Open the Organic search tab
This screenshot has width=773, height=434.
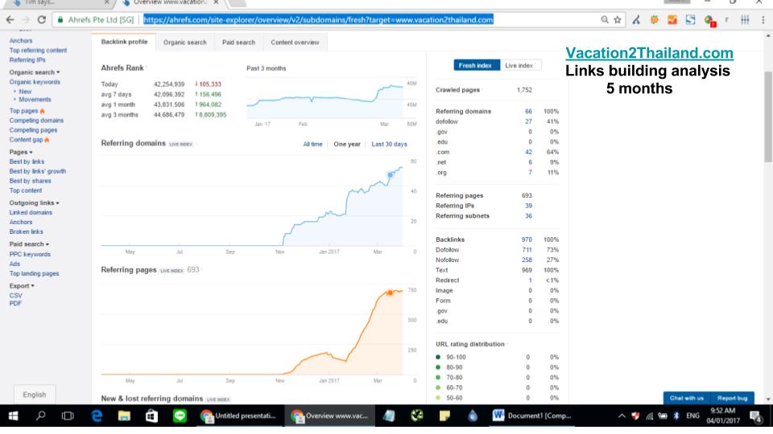click(x=185, y=43)
